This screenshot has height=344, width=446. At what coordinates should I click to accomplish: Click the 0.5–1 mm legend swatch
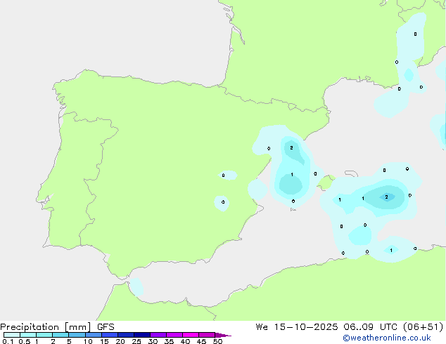click(x=28, y=335)
